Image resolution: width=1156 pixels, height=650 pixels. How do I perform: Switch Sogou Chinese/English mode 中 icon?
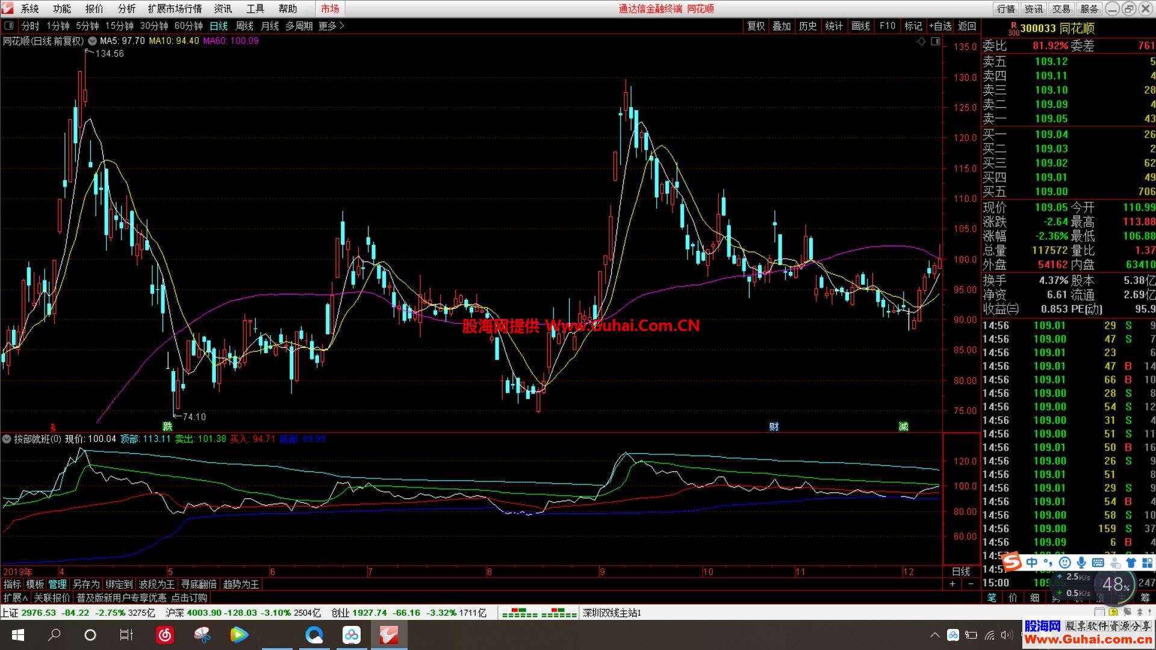1032,562
